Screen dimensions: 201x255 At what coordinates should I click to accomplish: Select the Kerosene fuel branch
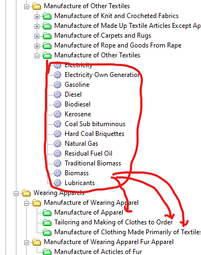(x=78, y=114)
